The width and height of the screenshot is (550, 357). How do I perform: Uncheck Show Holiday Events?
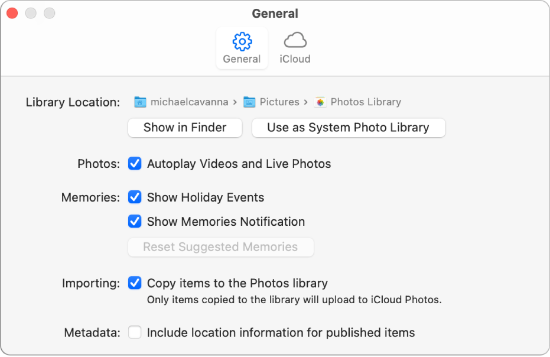(x=135, y=197)
